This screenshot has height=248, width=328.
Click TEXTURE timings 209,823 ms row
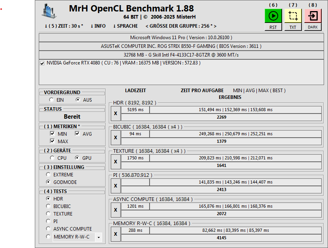pyautogui.click(x=235, y=158)
